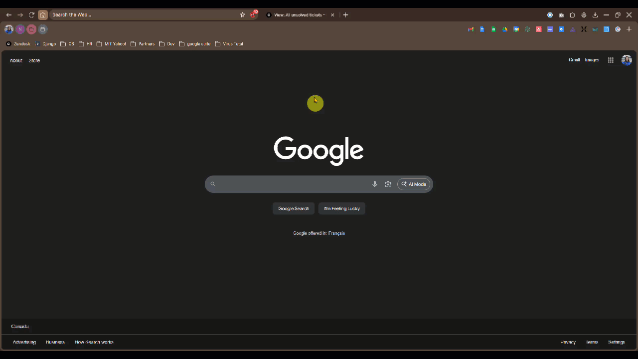Go forward to the next page
This screenshot has width=638, height=359.
pyautogui.click(x=20, y=15)
